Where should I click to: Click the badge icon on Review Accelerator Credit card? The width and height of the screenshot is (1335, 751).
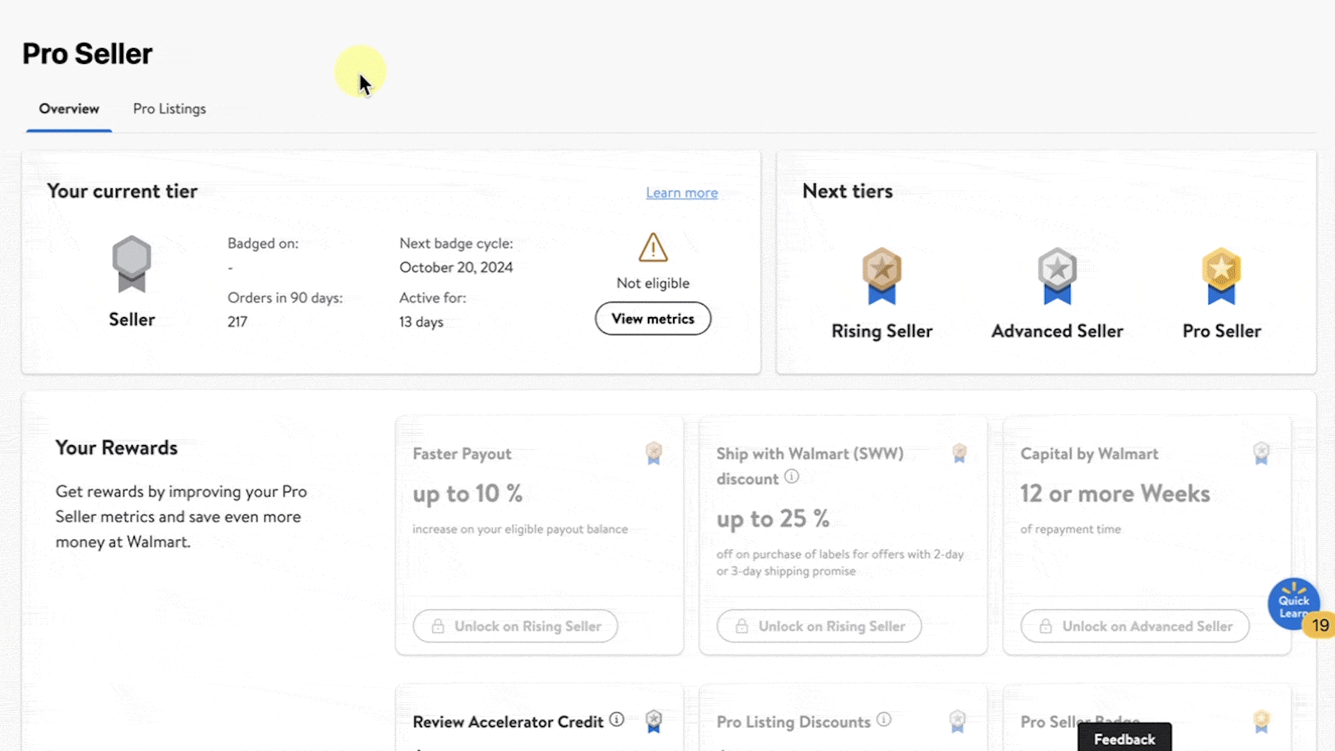tap(654, 721)
